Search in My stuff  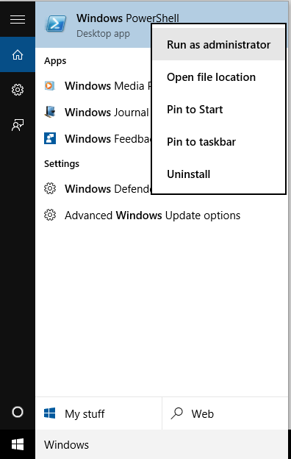(98, 413)
